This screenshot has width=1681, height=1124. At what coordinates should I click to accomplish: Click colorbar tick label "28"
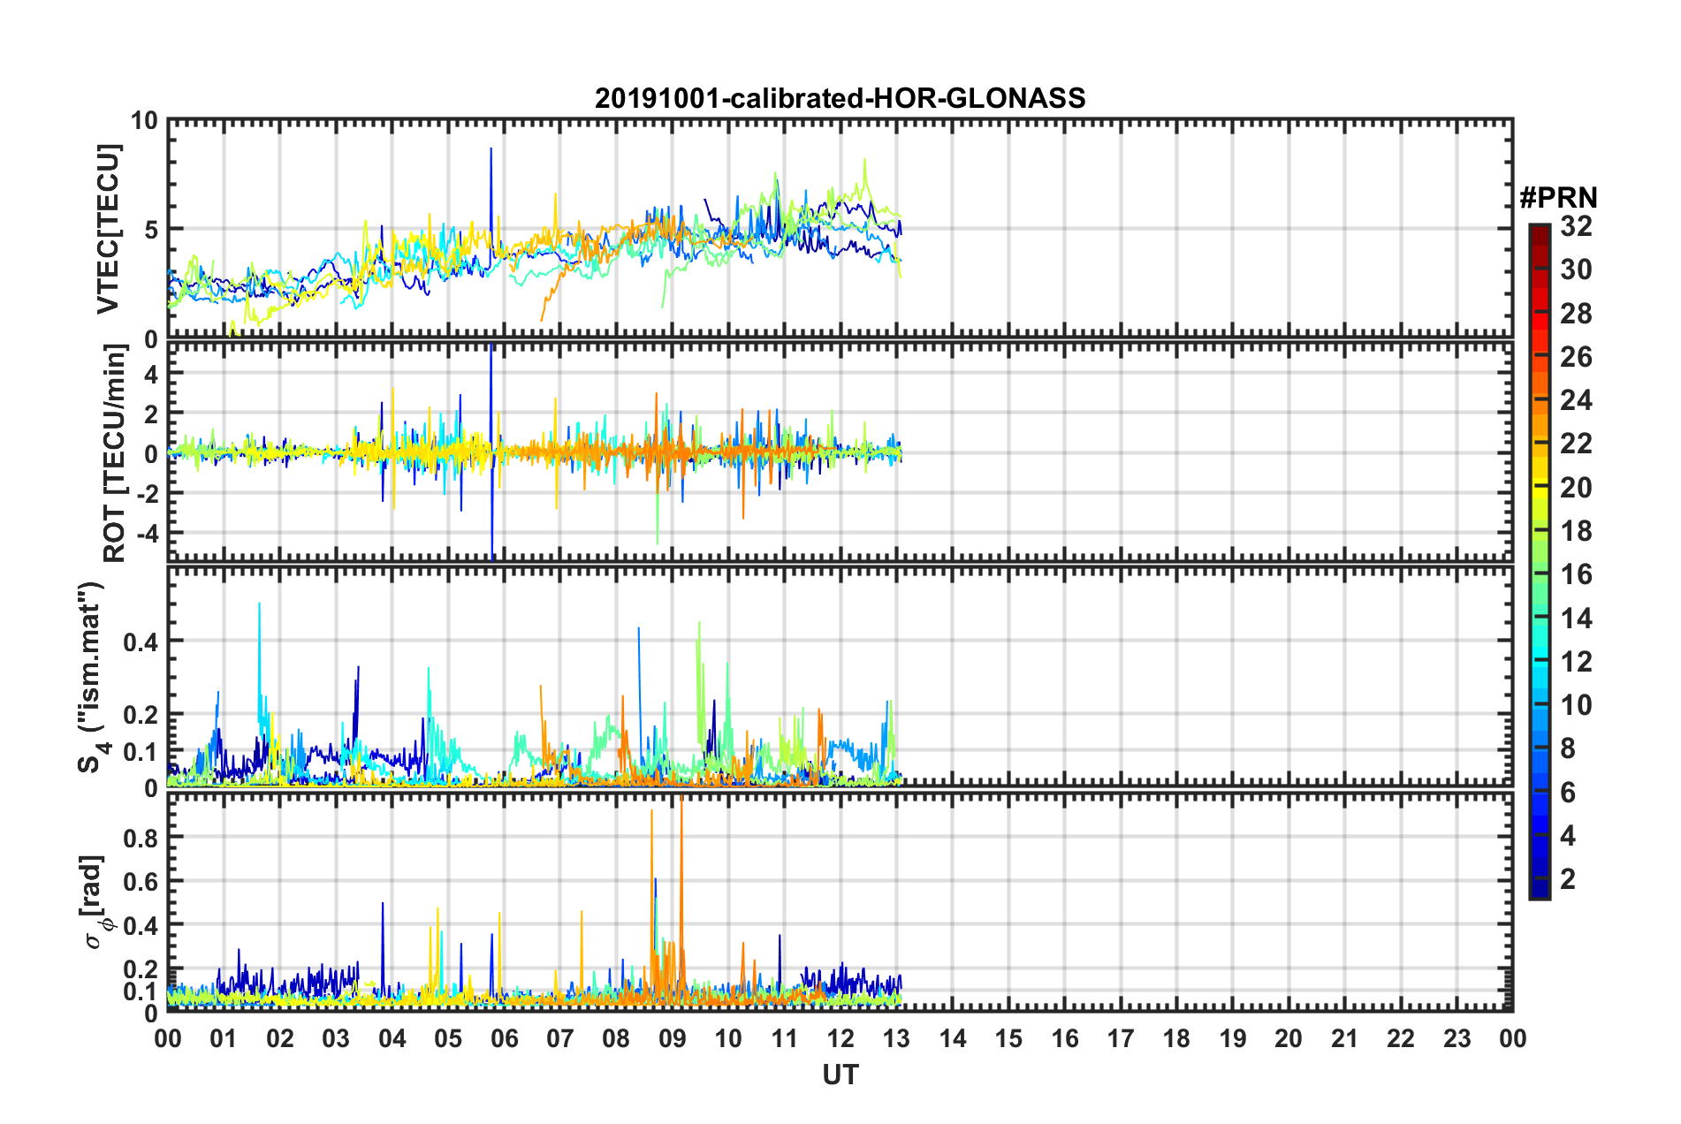pyautogui.click(x=1576, y=314)
